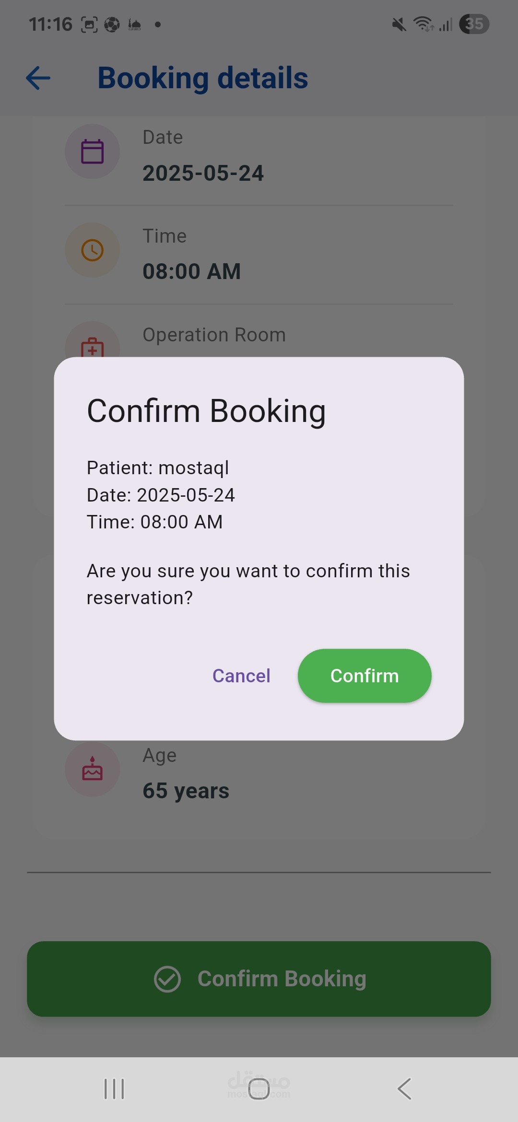Image resolution: width=518 pixels, height=1122 pixels.
Task: Tap the purple calendar Date icon
Action: coord(93,152)
